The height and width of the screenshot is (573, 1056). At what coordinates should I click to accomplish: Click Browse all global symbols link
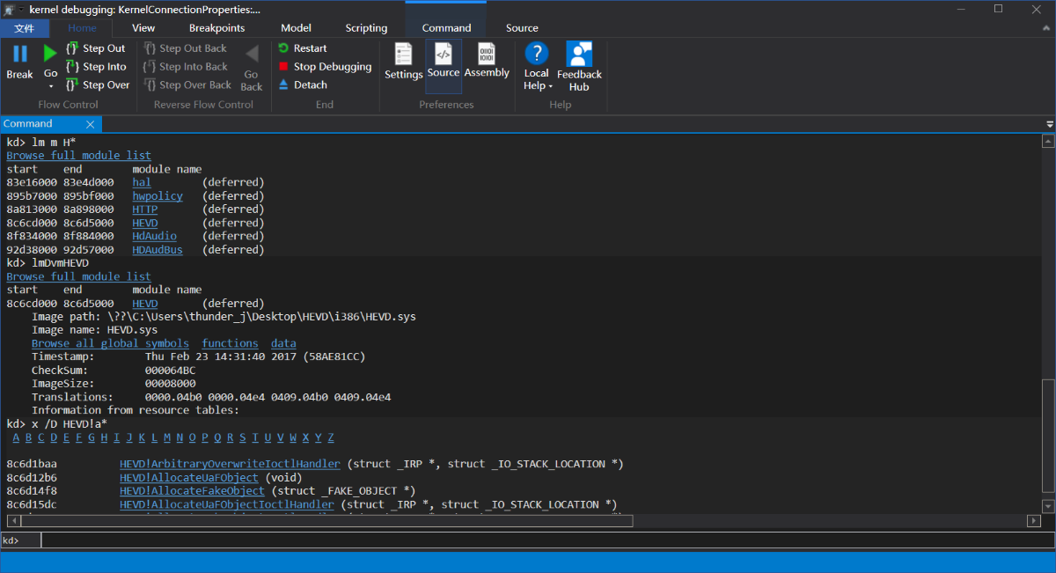point(110,343)
